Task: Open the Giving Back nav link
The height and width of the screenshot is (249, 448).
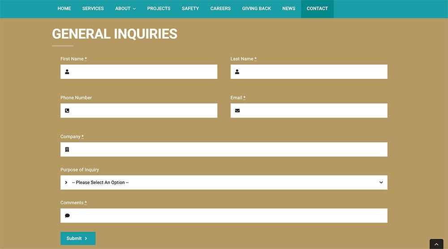Action: tap(256, 9)
